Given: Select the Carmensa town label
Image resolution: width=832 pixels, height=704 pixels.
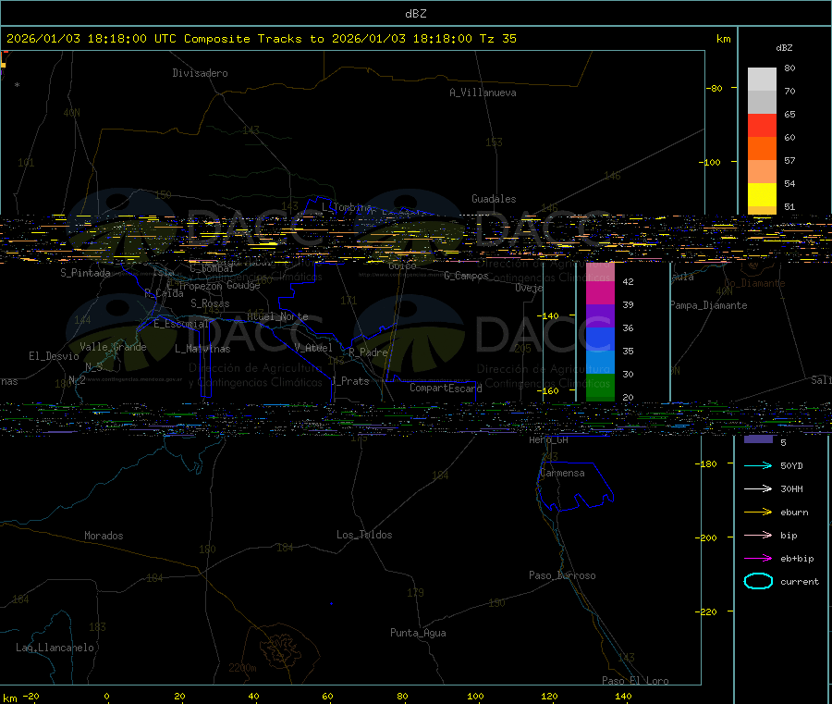Looking at the screenshot, I should 562,473.
